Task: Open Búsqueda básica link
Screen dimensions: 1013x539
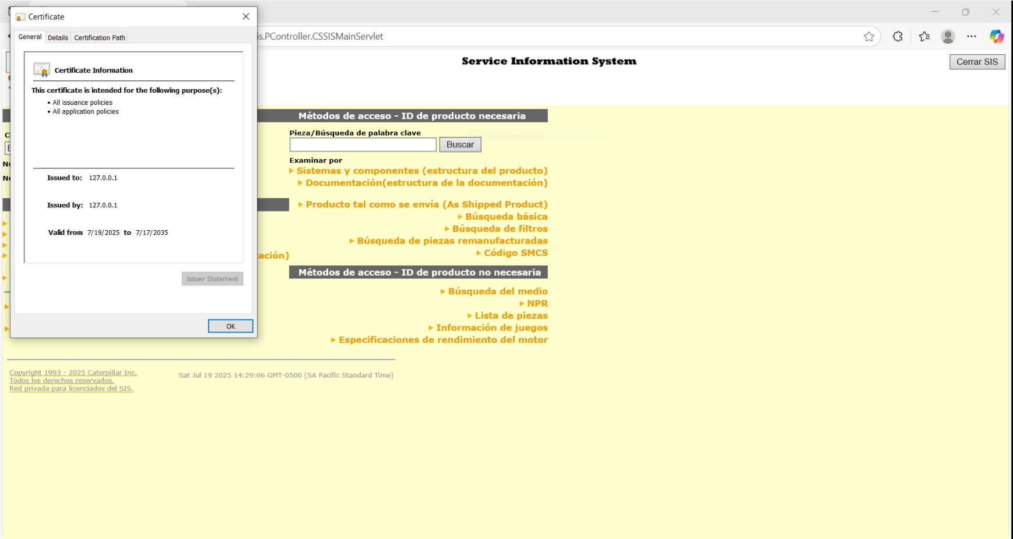Action: (x=506, y=217)
